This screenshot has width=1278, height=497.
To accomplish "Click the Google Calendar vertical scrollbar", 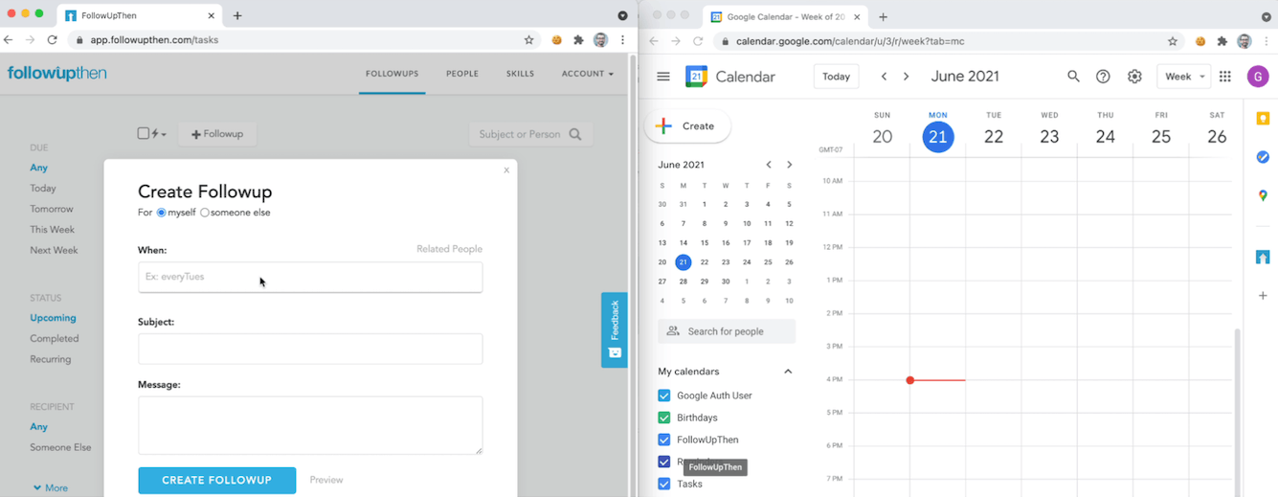I will pyautogui.click(x=1237, y=412).
